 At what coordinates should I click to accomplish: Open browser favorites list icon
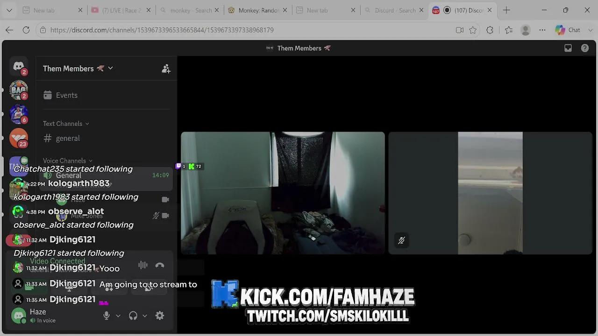pos(509,30)
